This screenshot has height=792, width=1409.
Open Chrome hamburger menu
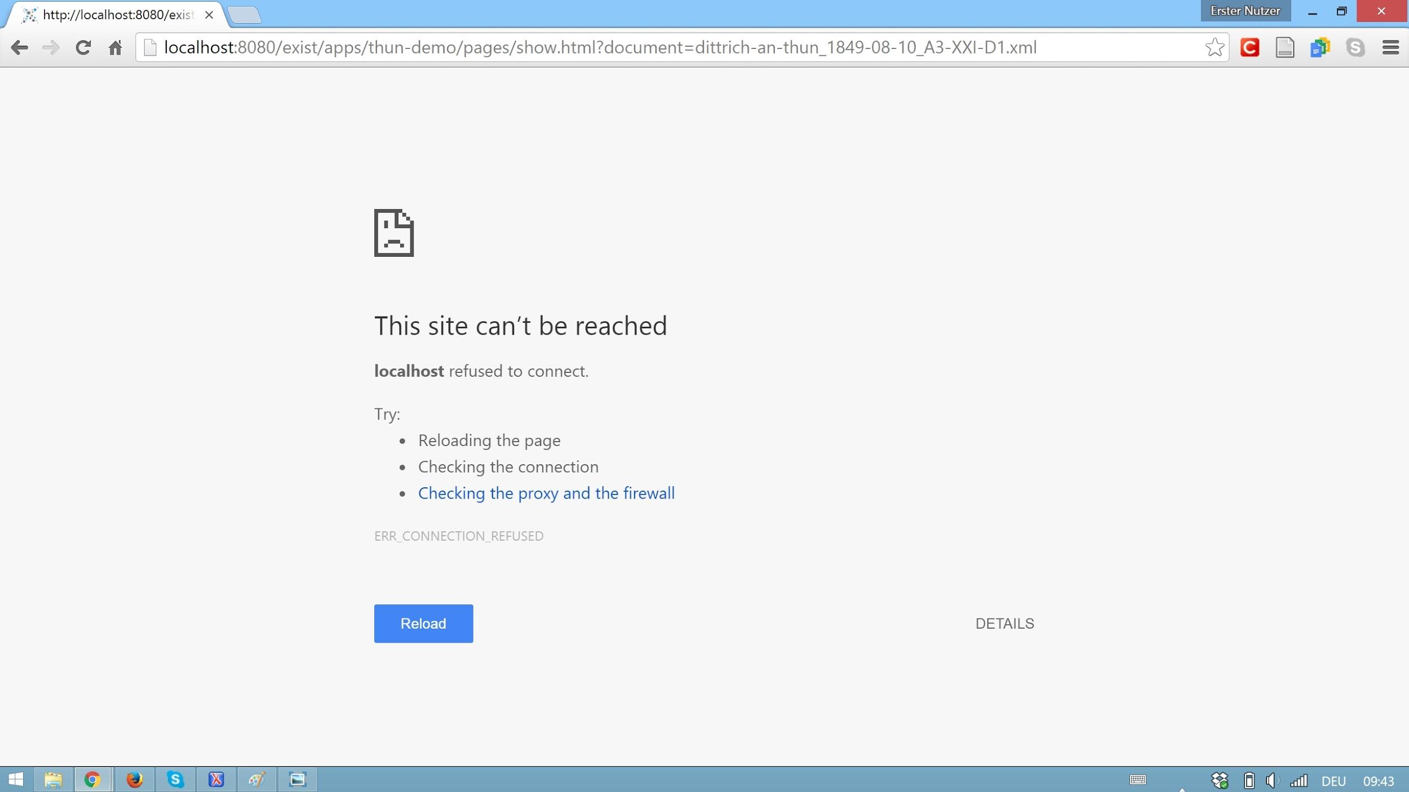coord(1390,47)
